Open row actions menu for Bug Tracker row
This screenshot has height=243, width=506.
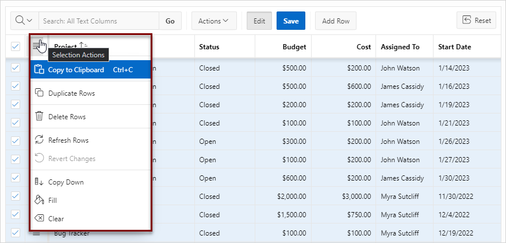36,233
